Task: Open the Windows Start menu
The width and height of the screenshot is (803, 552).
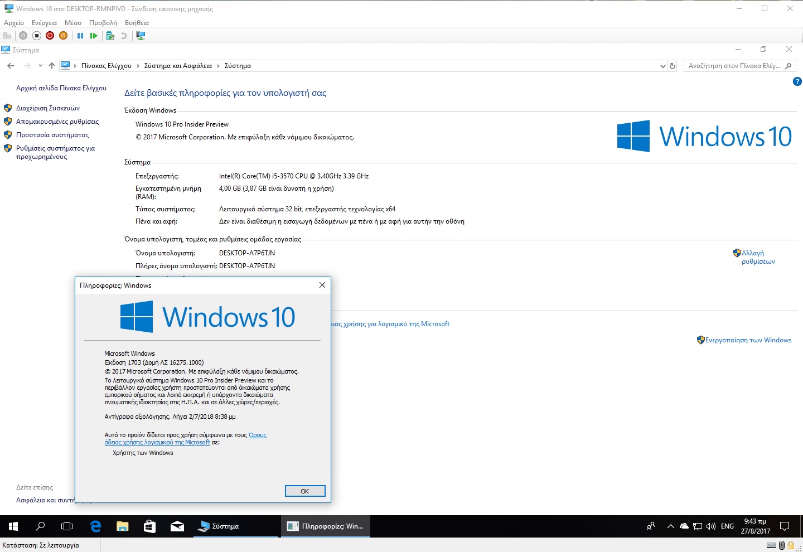Action: pos(13,526)
